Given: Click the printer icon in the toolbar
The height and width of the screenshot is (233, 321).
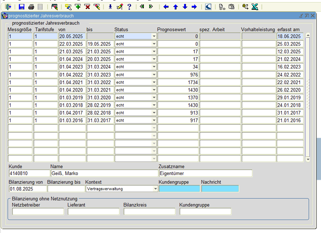Looking at the screenshot, I should (31, 7).
